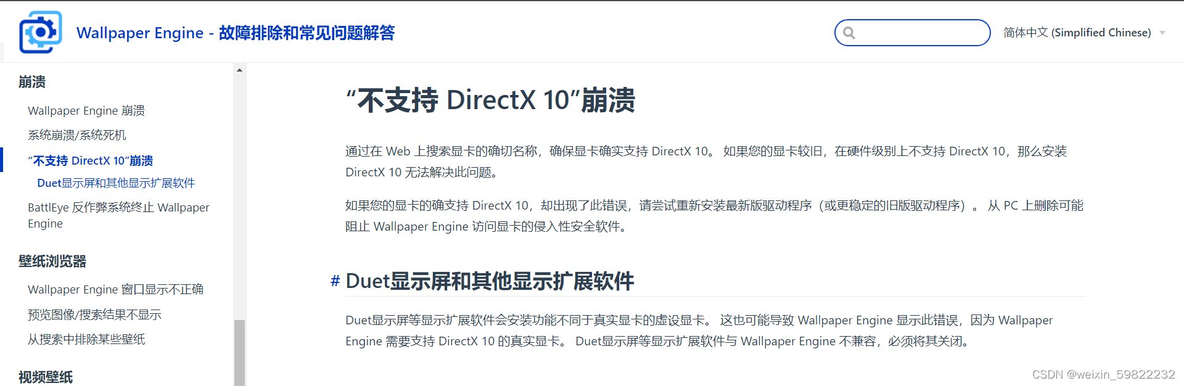
Task: Click paragraph starting Duet显示屏等显示扩展软件会安装
Action: [x=699, y=331]
